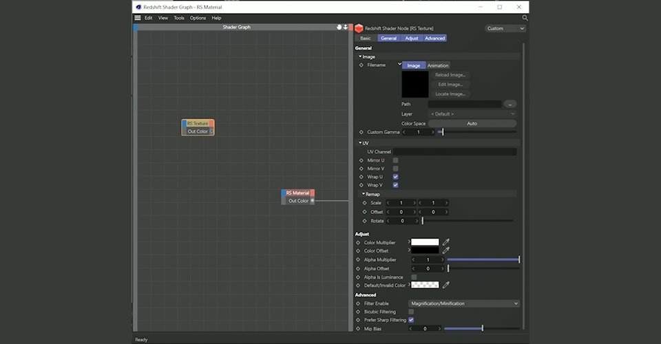Open the Help menu

click(216, 18)
